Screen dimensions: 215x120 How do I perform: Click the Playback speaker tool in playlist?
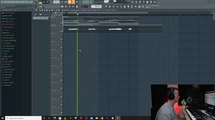pos(59,10)
